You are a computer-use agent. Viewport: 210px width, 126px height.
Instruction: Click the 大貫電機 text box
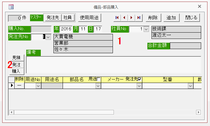(83, 37)
